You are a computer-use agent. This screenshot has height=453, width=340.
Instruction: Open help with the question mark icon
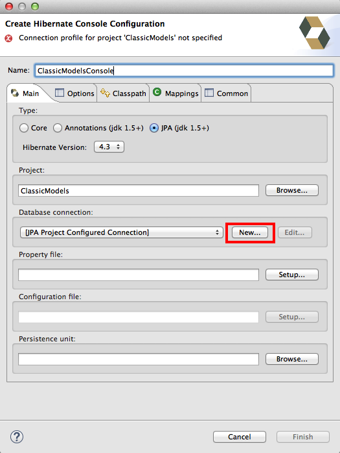[17, 437]
